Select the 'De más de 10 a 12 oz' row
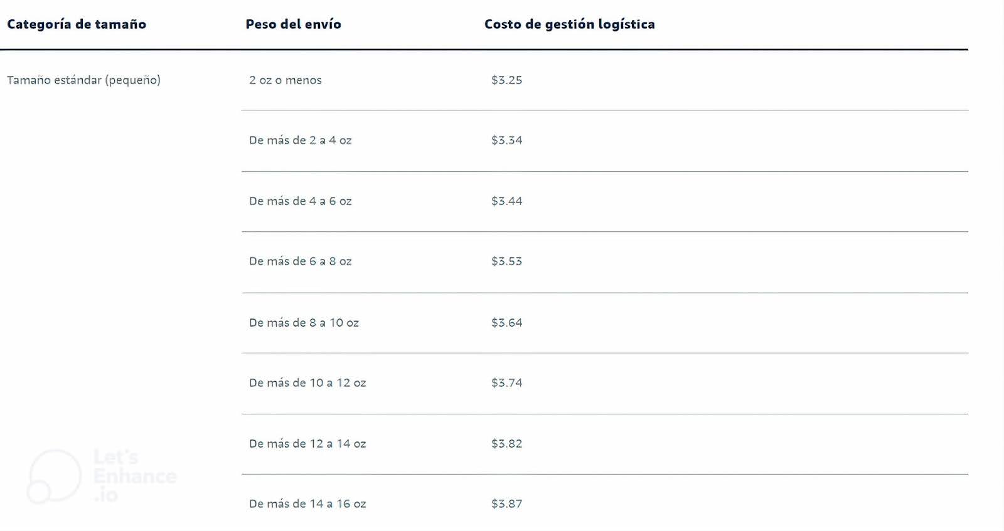This screenshot has height=531, width=1004. click(307, 383)
